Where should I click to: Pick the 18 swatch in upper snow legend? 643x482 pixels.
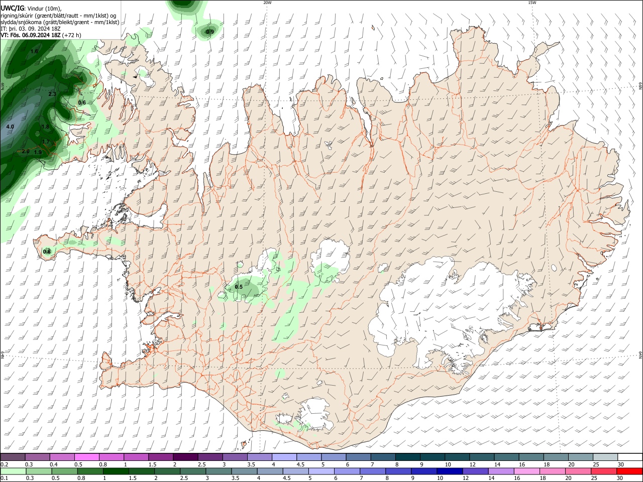(556, 457)
